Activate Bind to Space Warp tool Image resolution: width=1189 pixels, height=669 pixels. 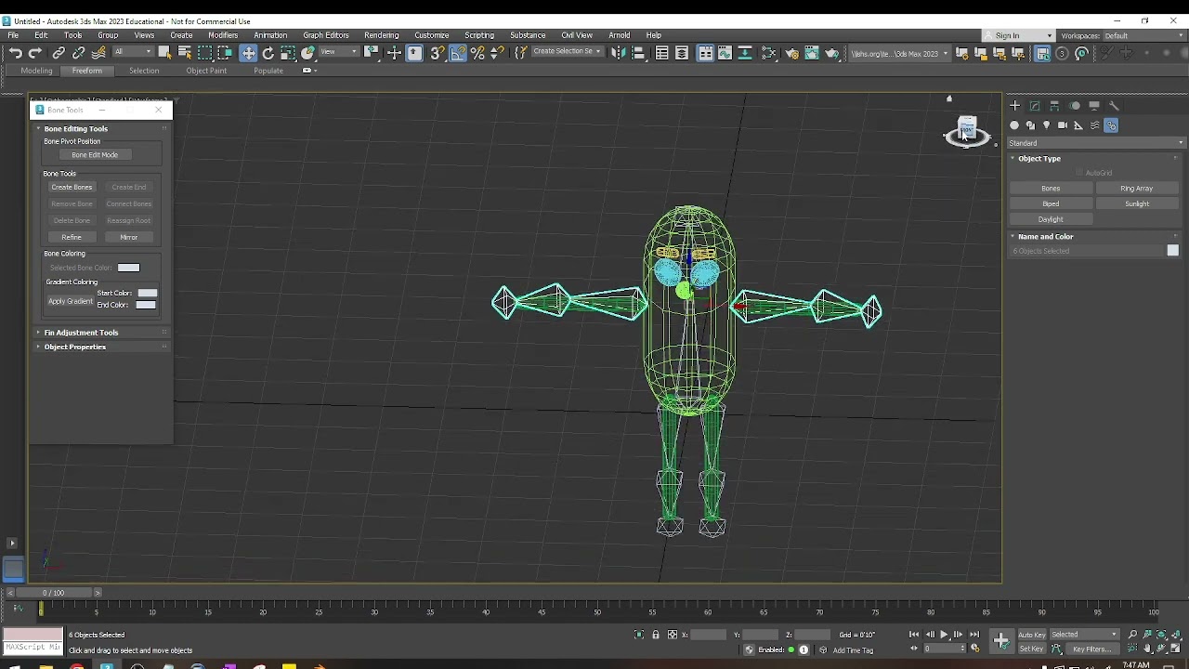pyautogui.click(x=98, y=53)
